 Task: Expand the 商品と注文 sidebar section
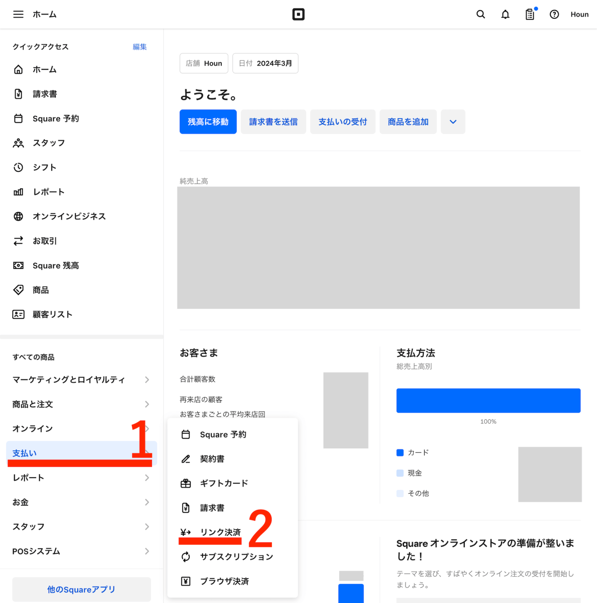tap(79, 404)
